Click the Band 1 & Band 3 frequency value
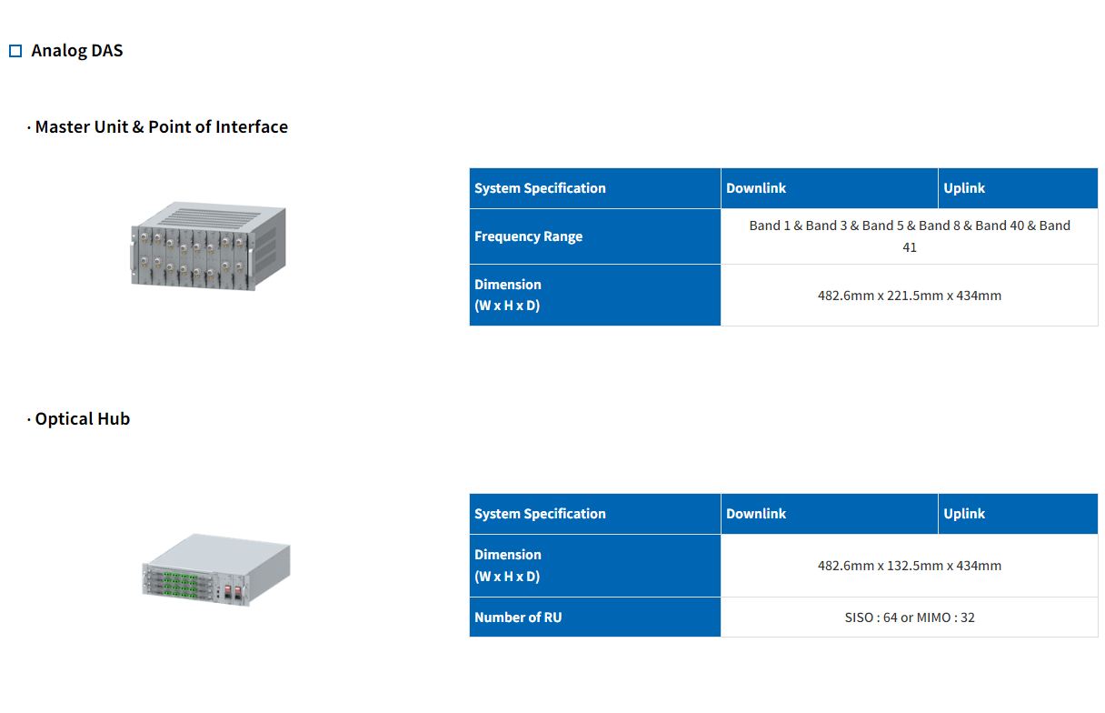Screen dimensions: 1105x713 pos(910,236)
